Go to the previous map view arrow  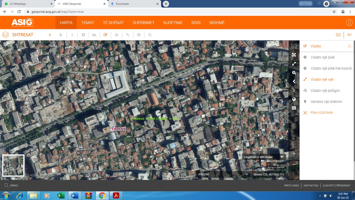(294, 81)
